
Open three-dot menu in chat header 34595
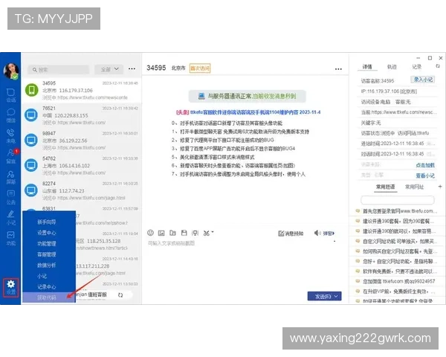coord(338,69)
